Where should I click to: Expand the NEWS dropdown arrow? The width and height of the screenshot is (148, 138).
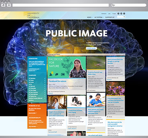[x=92, y=17]
